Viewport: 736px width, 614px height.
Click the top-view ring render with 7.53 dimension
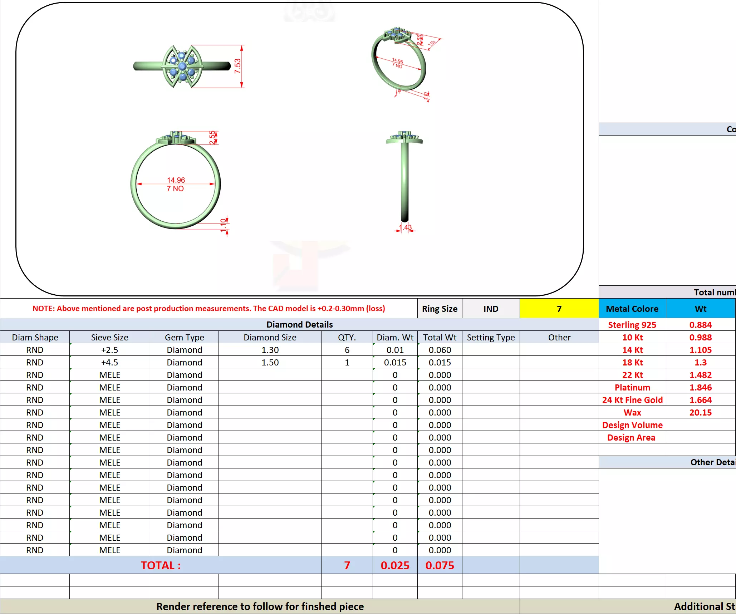point(182,67)
